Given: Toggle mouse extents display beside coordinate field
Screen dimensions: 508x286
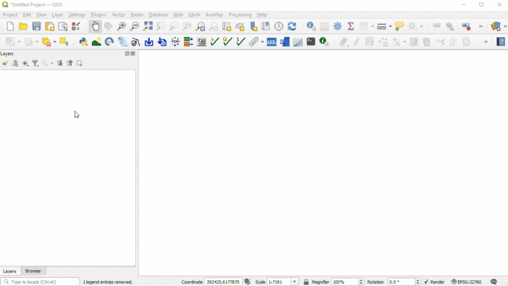Looking at the screenshot, I should point(248,282).
